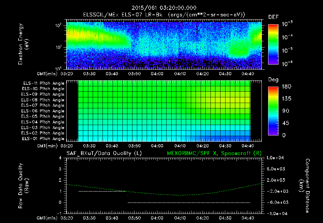
Task: Click the 'SAF_BXuT/Data Quality (L)' panel title
Action: click(104, 153)
